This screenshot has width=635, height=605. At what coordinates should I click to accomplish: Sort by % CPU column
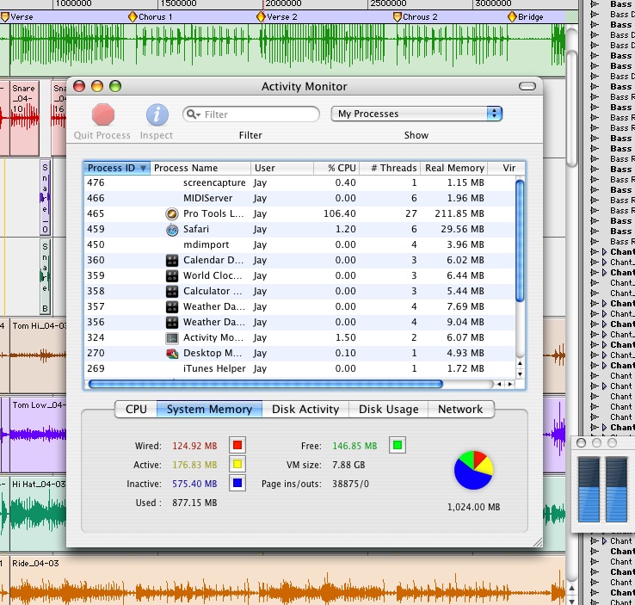tap(336, 168)
